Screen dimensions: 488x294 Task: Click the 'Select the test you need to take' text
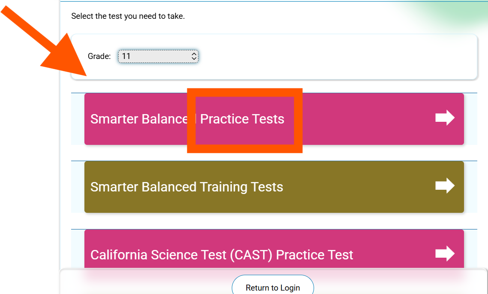click(128, 17)
